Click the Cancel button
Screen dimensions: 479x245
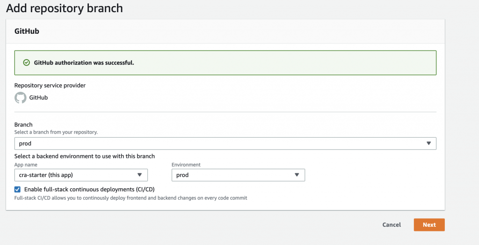(x=392, y=225)
